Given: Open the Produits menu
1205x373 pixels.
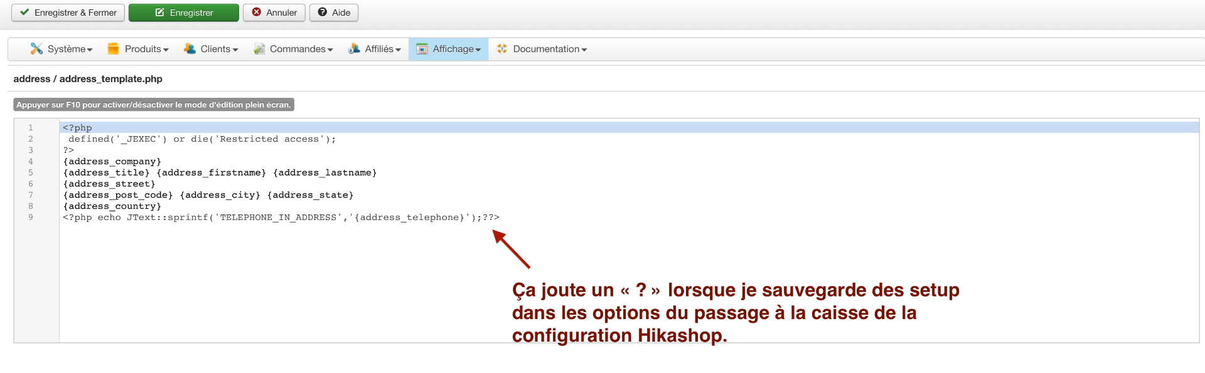Looking at the screenshot, I should 138,49.
